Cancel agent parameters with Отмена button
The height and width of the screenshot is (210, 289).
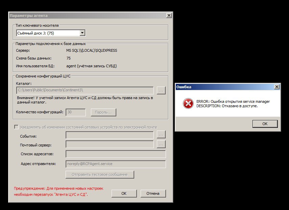coord(153,193)
